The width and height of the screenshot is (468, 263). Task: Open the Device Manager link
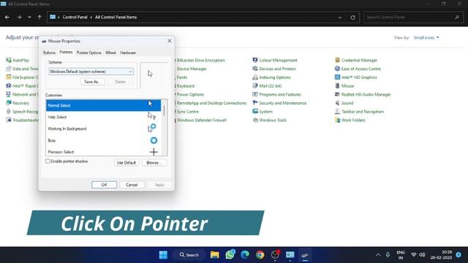pyautogui.click(x=192, y=69)
